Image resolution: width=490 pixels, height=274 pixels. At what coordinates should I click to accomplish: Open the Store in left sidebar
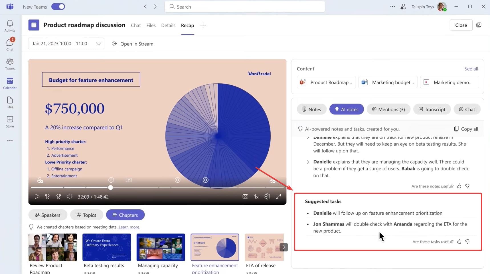tap(10, 121)
